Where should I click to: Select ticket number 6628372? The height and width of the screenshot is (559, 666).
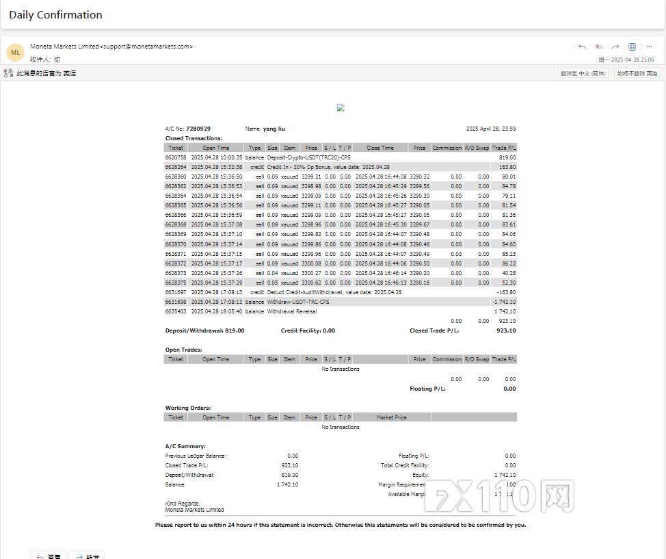(176, 263)
